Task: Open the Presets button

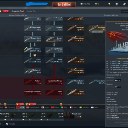Action: click(11, 124)
